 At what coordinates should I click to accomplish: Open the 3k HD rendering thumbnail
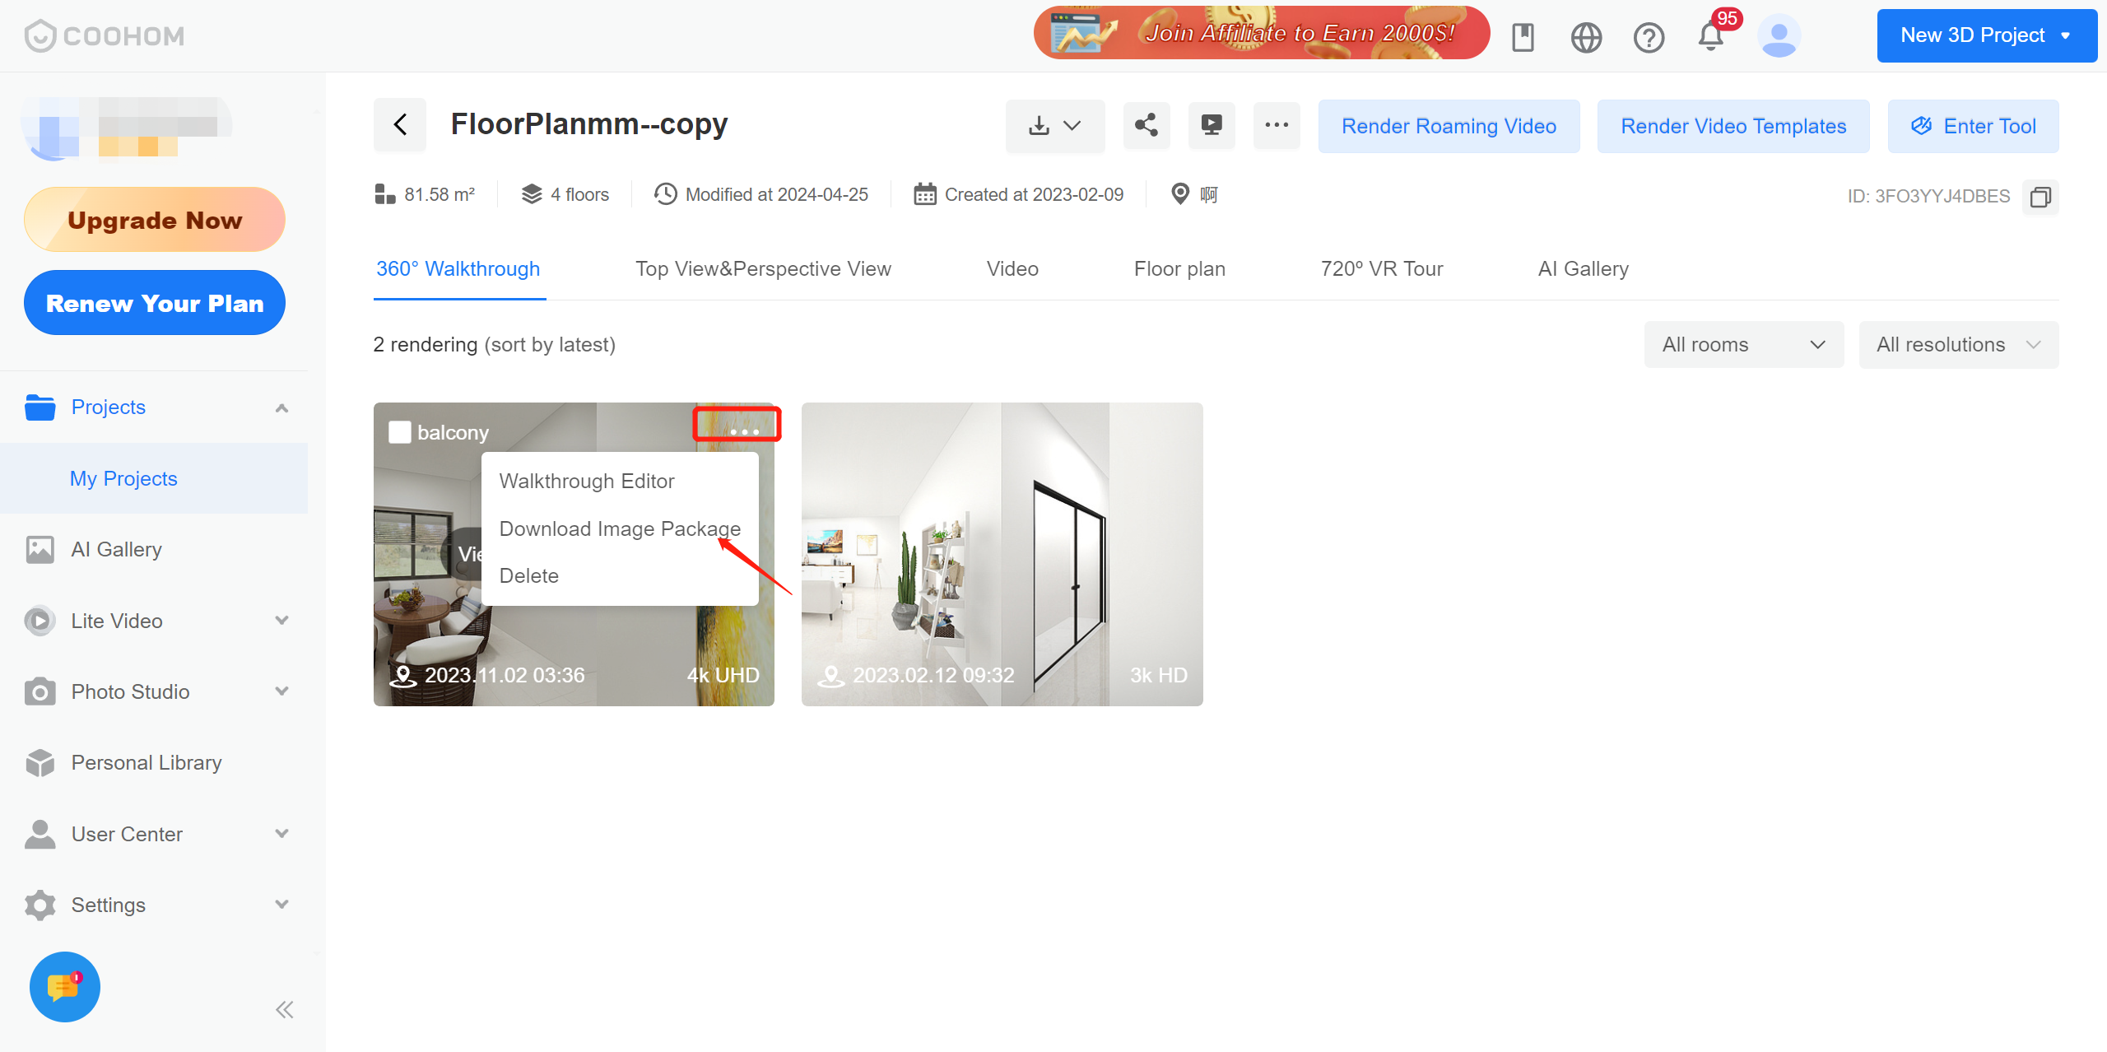coord(1002,553)
